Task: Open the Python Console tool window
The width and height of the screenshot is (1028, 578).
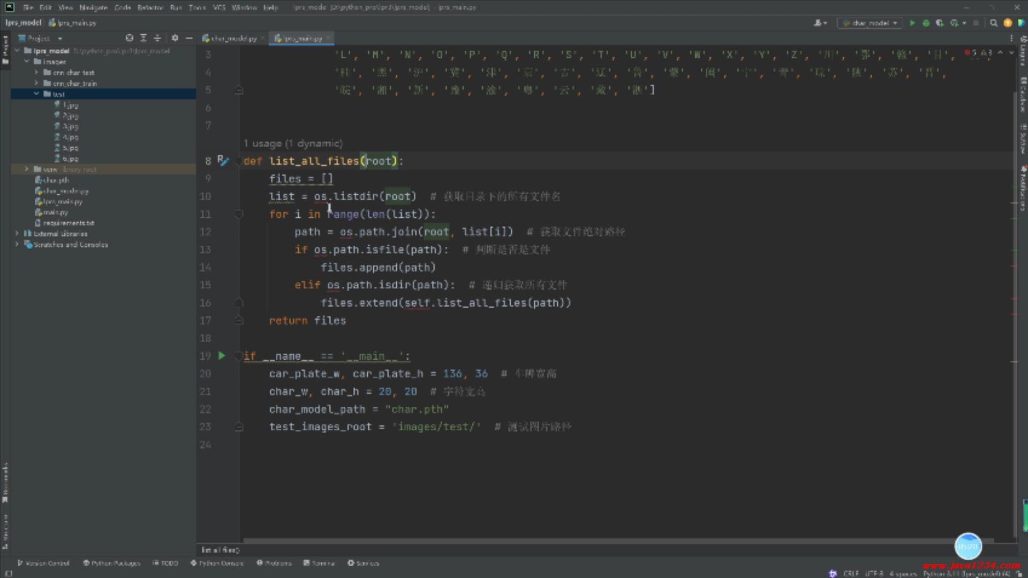Action: (x=217, y=563)
